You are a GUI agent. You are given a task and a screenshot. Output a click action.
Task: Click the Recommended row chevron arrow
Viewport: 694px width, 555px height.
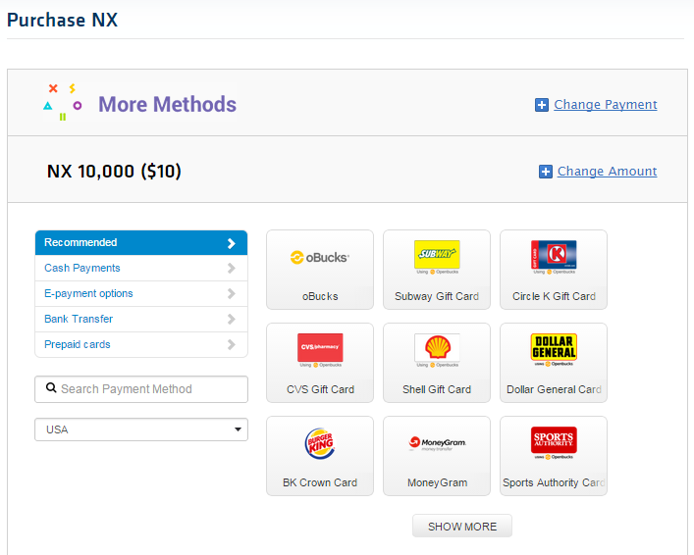[x=231, y=243]
